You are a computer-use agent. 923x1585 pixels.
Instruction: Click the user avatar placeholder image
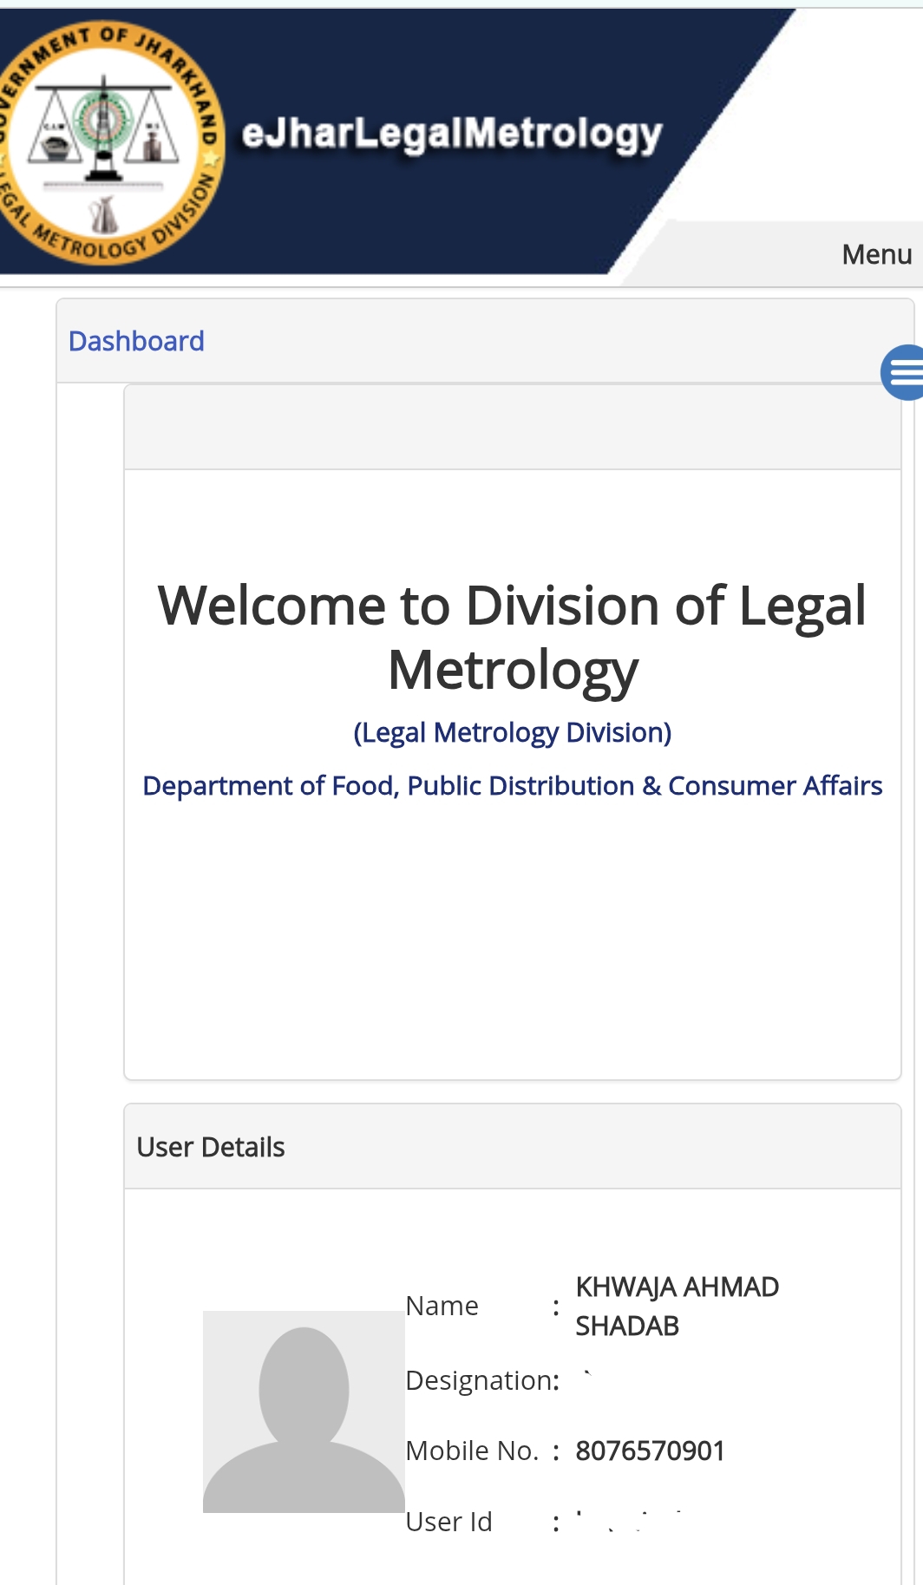(x=304, y=1411)
